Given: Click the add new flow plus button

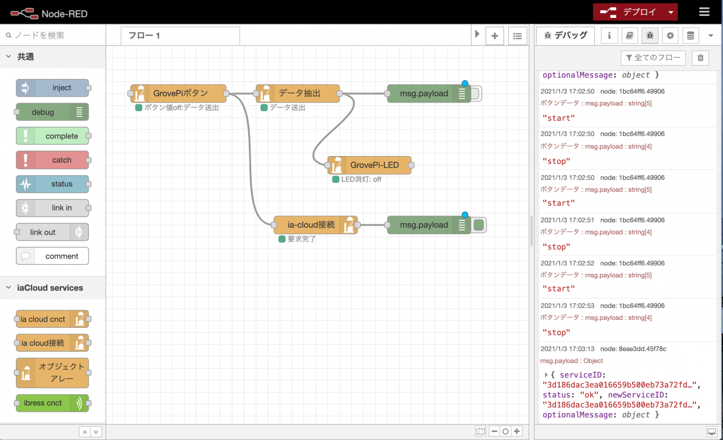Looking at the screenshot, I should point(495,36).
